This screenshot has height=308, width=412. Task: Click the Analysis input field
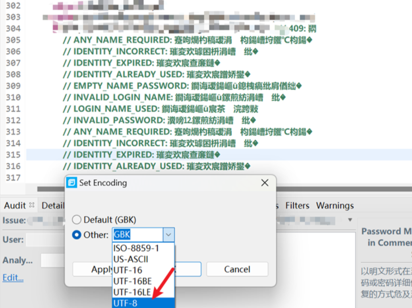[52, 260]
